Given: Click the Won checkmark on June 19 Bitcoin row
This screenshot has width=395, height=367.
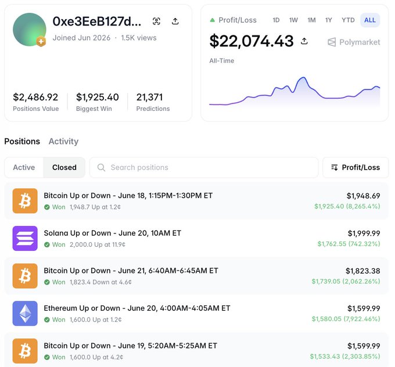Looking at the screenshot, I should click(47, 357).
